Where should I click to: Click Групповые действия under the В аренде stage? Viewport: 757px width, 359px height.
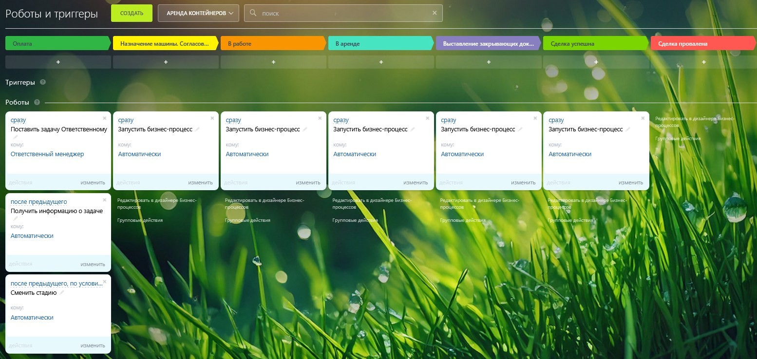(355, 220)
